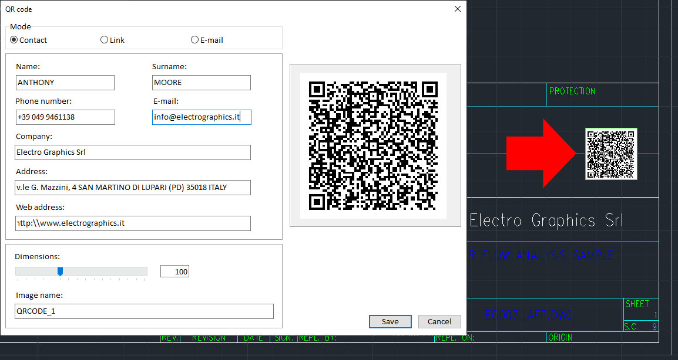Screen dimensions: 678x360
Task: Click the Web address input field
Action: (133, 223)
